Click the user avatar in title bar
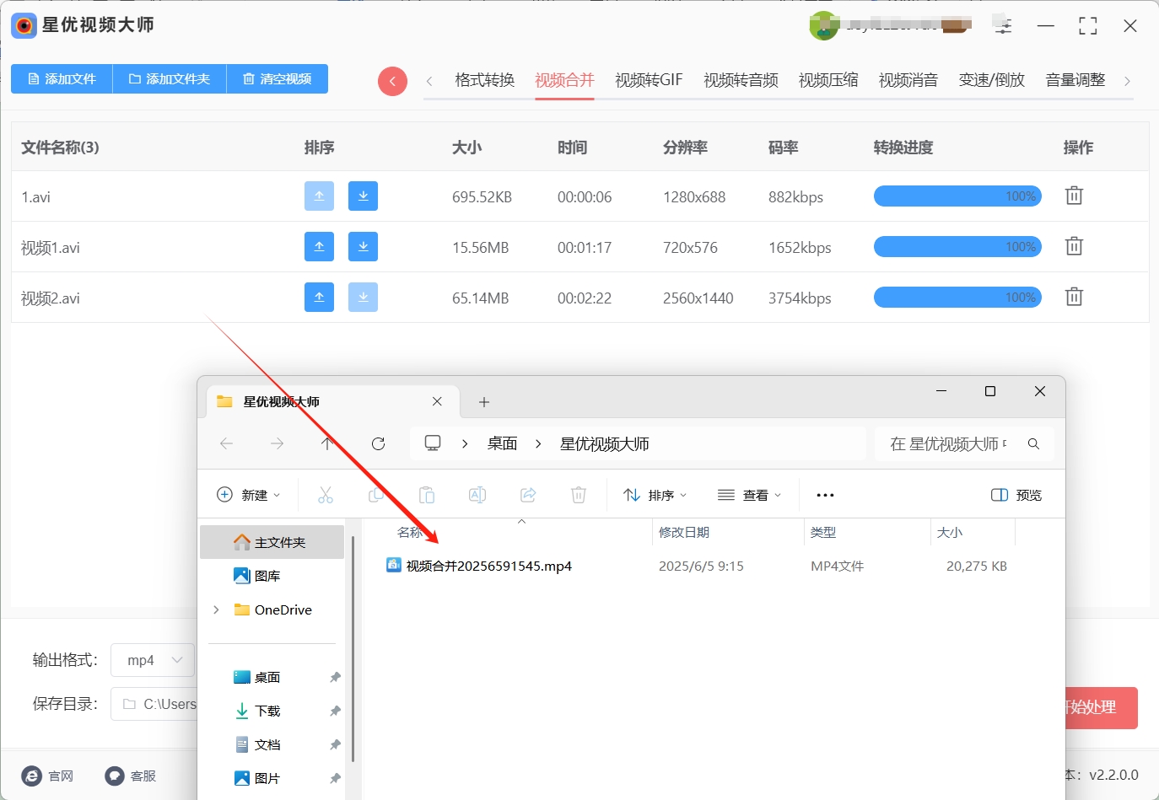This screenshot has height=800, width=1159. tap(823, 26)
